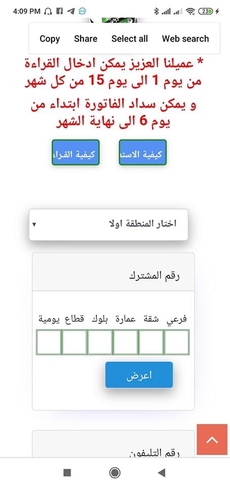
Task: Open the اختار المنطقة اولا dropdown
Action: point(108,224)
